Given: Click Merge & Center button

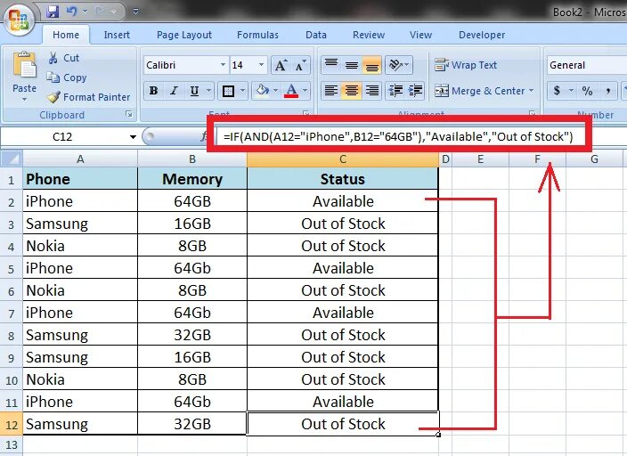Looking at the screenshot, I should coord(479,91).
